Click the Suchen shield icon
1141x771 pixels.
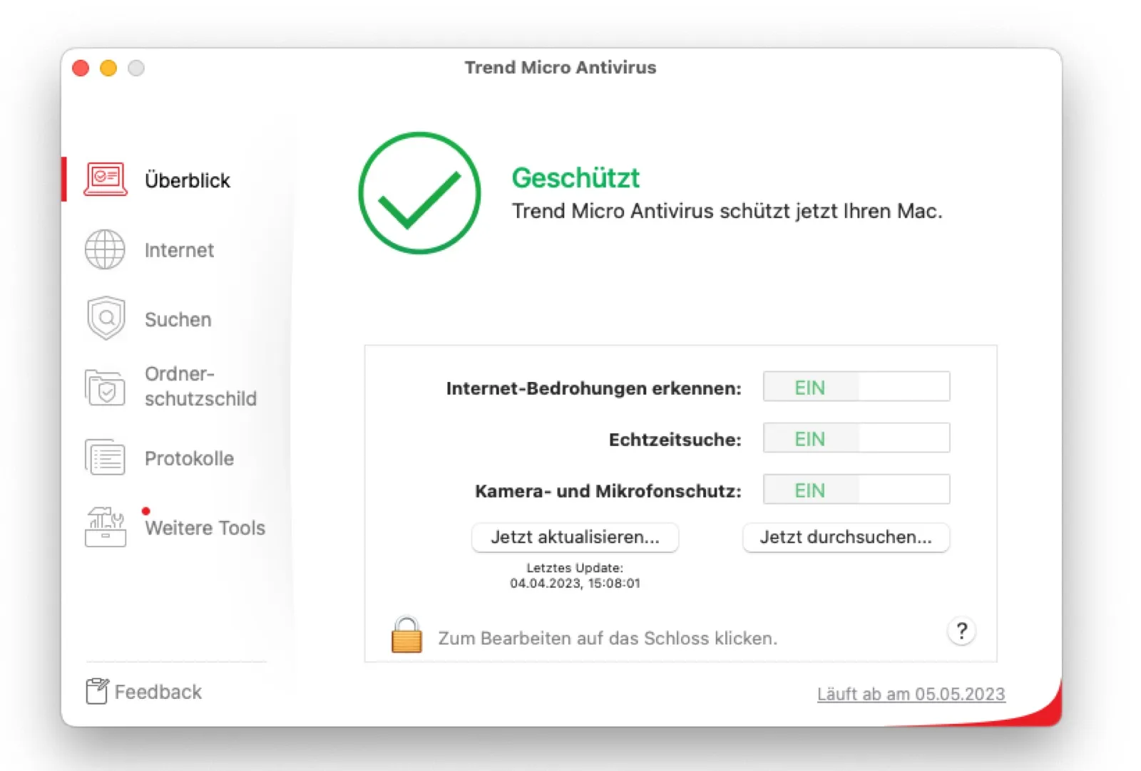pos(106,319)
